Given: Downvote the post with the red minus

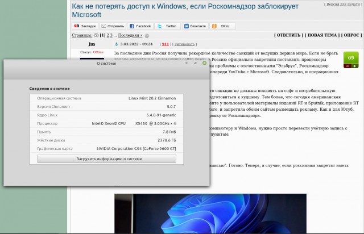Looking at the screenshot, I should click(348, 66).
